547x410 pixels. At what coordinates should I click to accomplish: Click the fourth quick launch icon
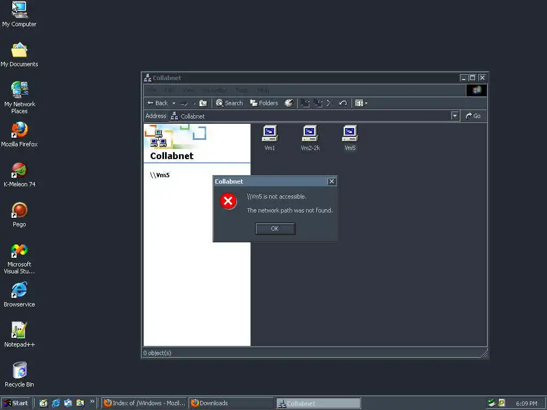pos(80,403)
